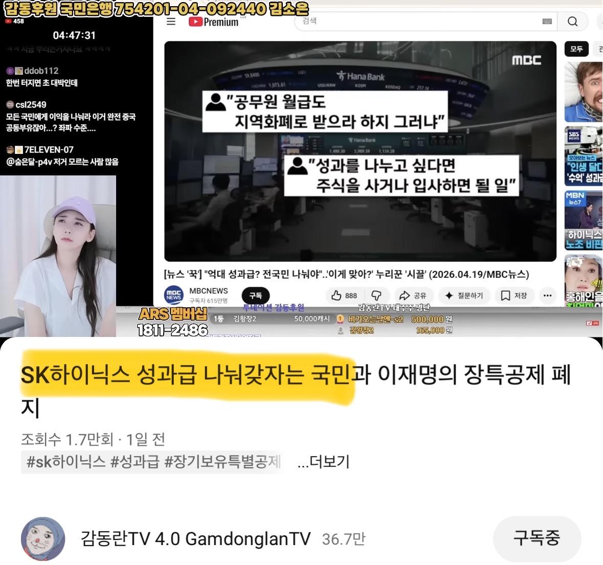Click chat username csl2549

[31, 104]
